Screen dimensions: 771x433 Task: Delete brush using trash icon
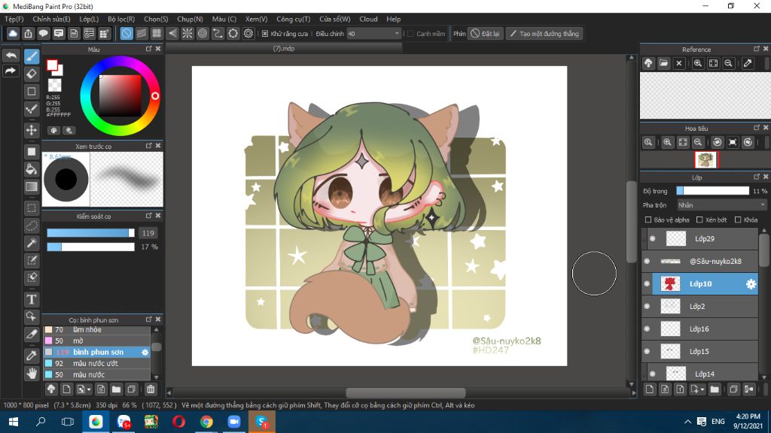pos(151,389)
